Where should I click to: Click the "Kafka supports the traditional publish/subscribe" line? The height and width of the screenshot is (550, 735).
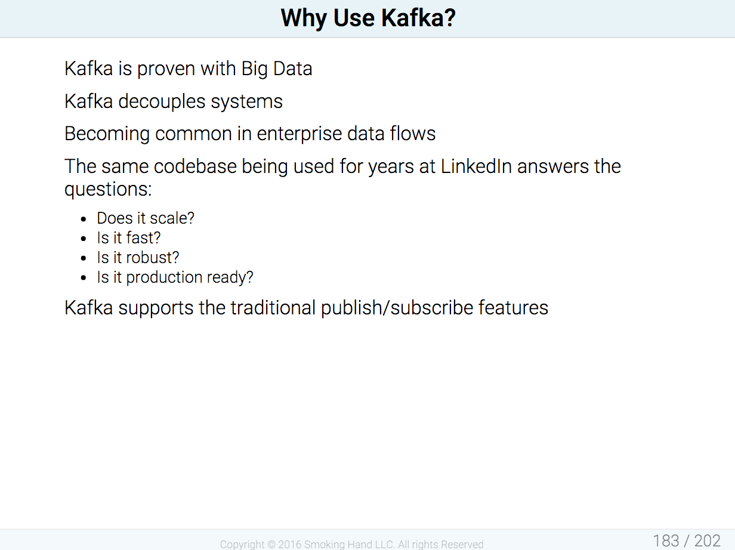tap(307, 308)
